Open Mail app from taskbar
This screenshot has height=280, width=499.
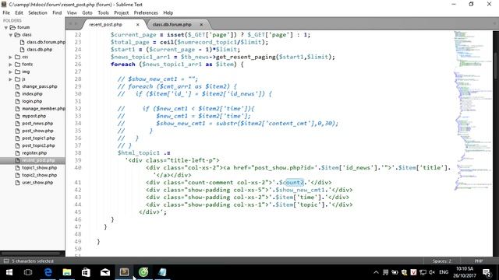[105, 272]
